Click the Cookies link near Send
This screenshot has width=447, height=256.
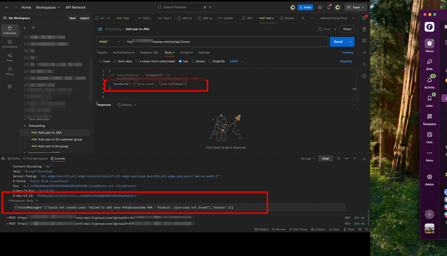pos(348,53)
